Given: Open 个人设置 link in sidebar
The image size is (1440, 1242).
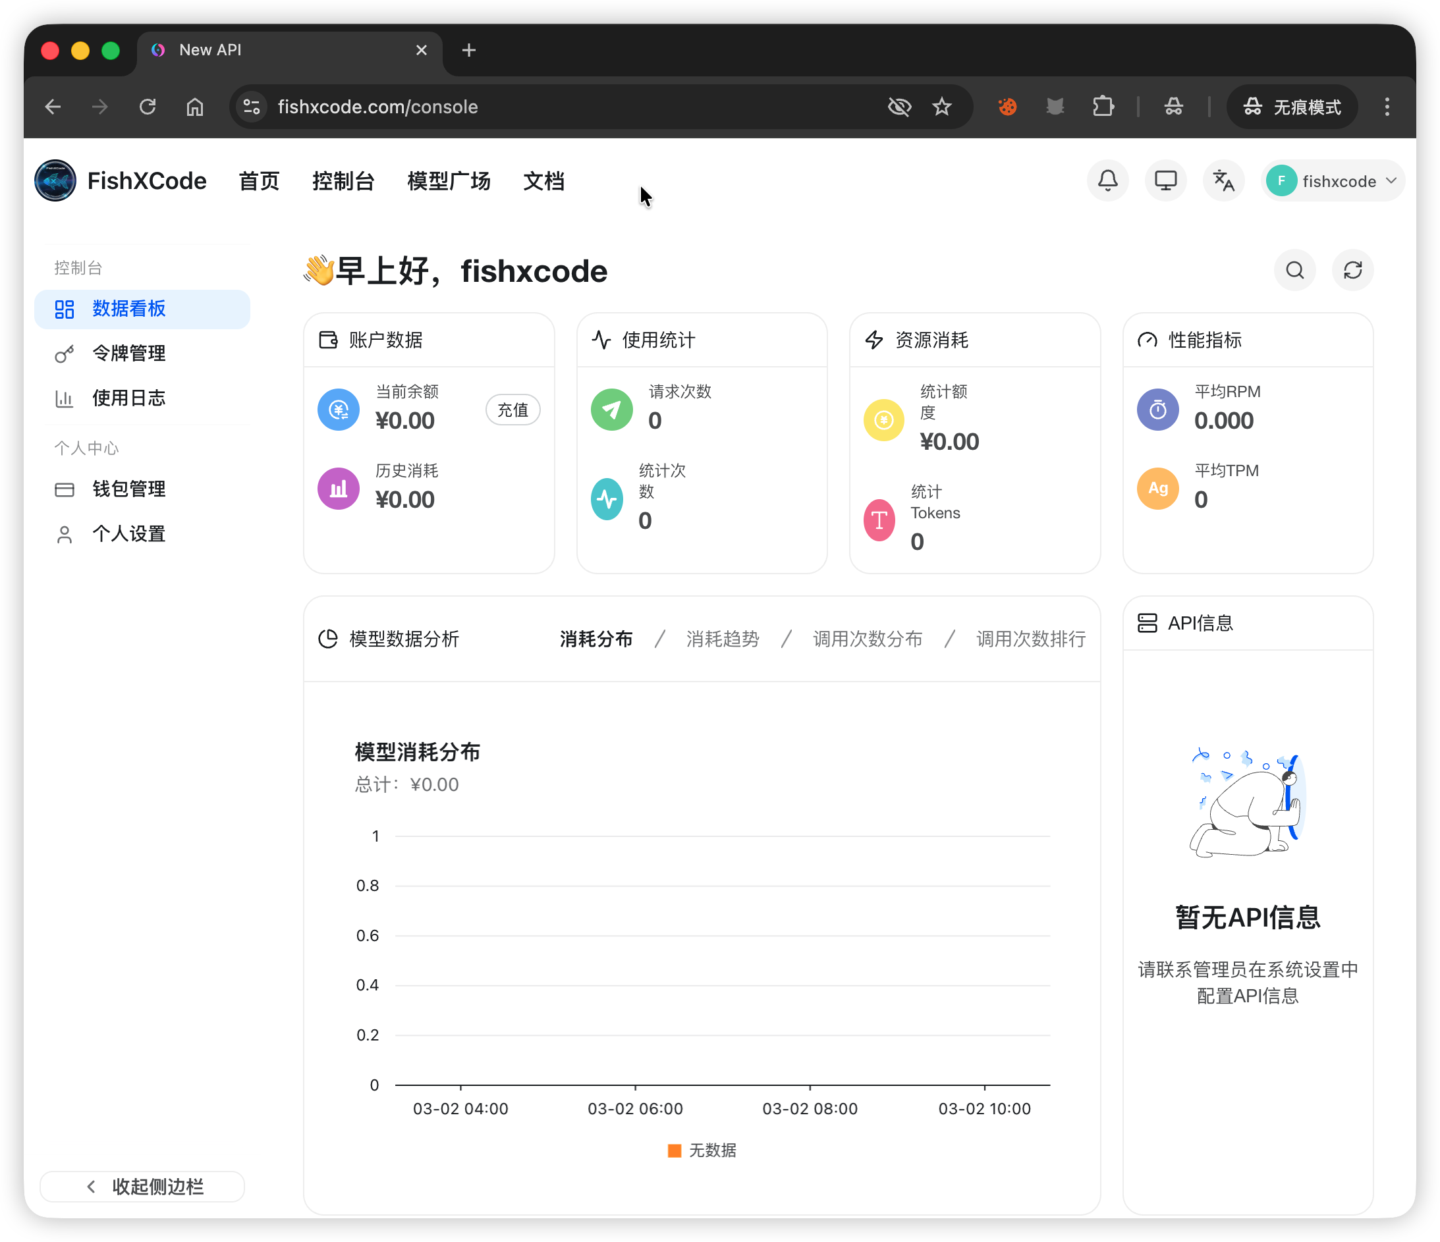Looking at the screenshot, I should coord(129,533).
